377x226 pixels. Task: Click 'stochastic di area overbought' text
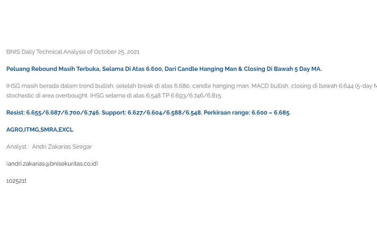point(47,96)
